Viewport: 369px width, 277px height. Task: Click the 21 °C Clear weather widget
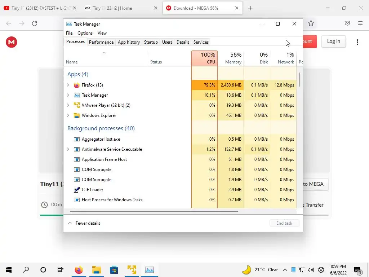260,270
